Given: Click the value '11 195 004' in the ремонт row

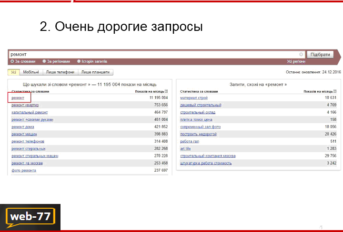Looking at the screenshot, I should 159,97.
